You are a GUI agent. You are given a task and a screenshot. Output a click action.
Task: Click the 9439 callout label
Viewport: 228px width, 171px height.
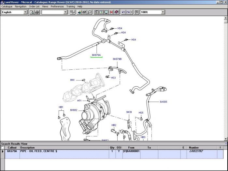[129, 112]
